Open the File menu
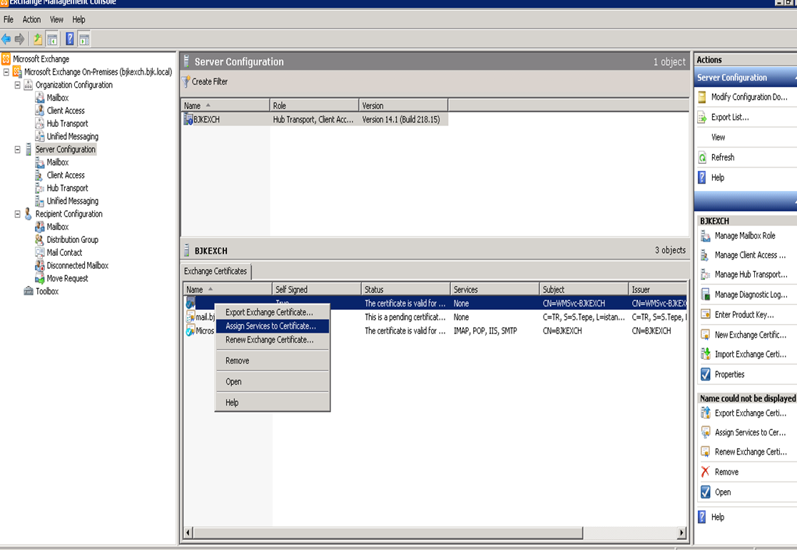The height and width of the screenshot is (550, 797). tap(9, 20)
